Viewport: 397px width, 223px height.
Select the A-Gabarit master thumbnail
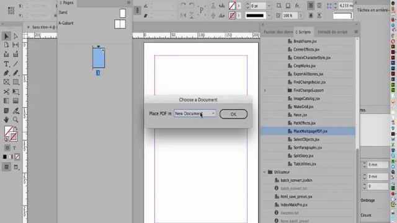click(x=120, y=24)
